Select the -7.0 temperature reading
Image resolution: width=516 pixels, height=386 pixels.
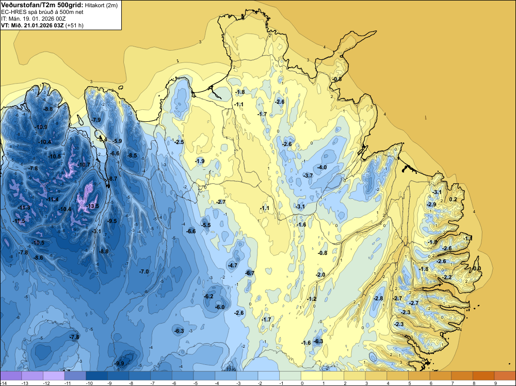pyautogui.click(x=144, y=271)
